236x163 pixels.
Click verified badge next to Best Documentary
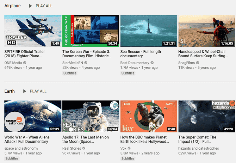[152, 63]
